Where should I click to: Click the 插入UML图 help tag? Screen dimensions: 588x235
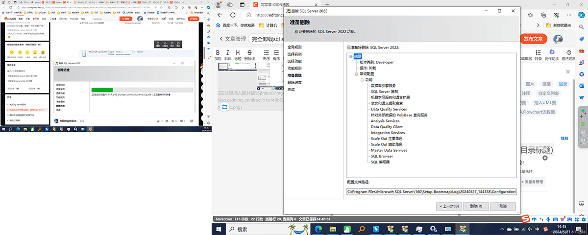[544, 103]
